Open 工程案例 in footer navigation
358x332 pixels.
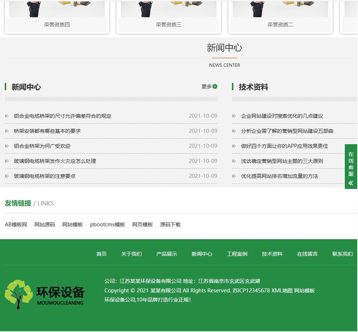pos(237,254)
